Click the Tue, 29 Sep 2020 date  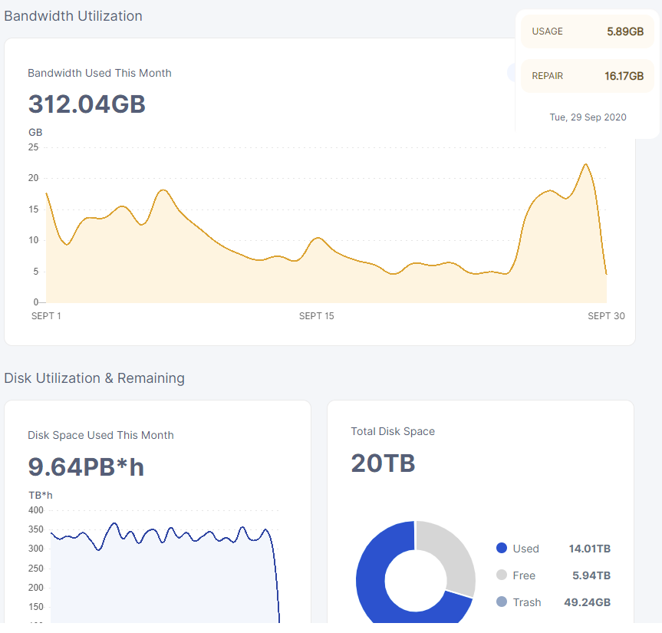[588, 117]
